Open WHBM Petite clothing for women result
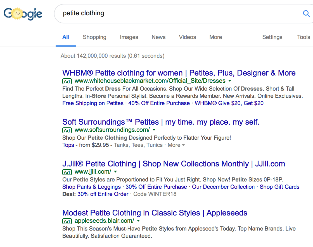 click(179, 73)
